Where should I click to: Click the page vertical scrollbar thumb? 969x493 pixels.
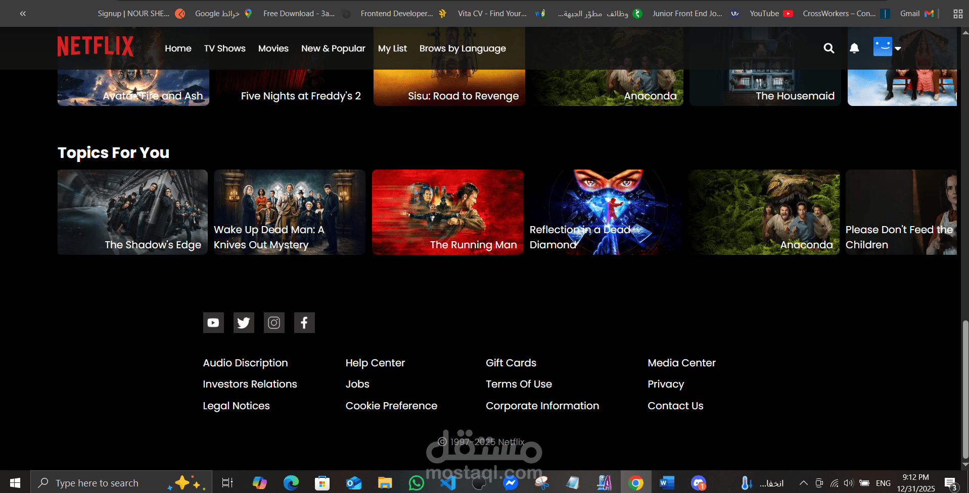pyautogui.click(x=965, y=389)
